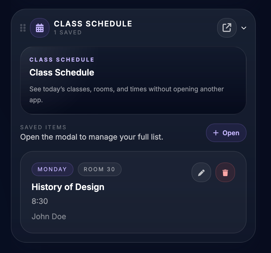Select the ROOM 30 tag chip
271x253 pixels.
click(100, 169)
